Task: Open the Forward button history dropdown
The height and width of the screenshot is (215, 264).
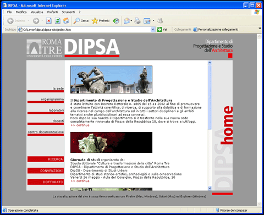Action: [x=42, y=20]
